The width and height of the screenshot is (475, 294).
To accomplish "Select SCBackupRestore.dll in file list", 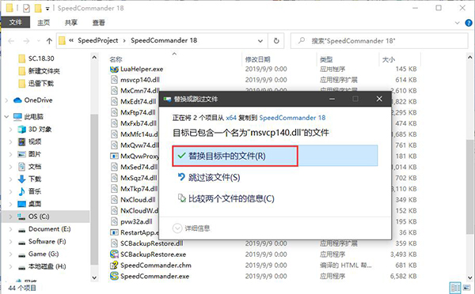I will [151, 243].
